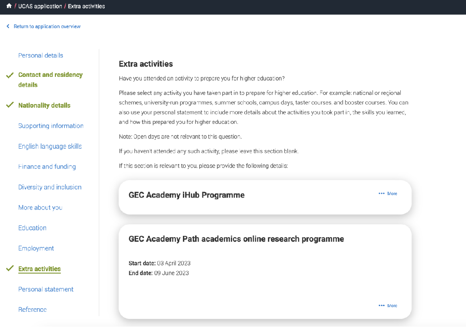Return to application overview link

tap(47, 26)
